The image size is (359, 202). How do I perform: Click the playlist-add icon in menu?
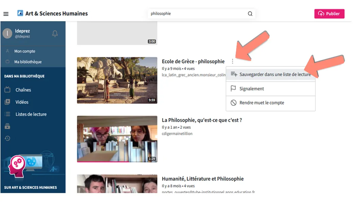tap(234, 74)
